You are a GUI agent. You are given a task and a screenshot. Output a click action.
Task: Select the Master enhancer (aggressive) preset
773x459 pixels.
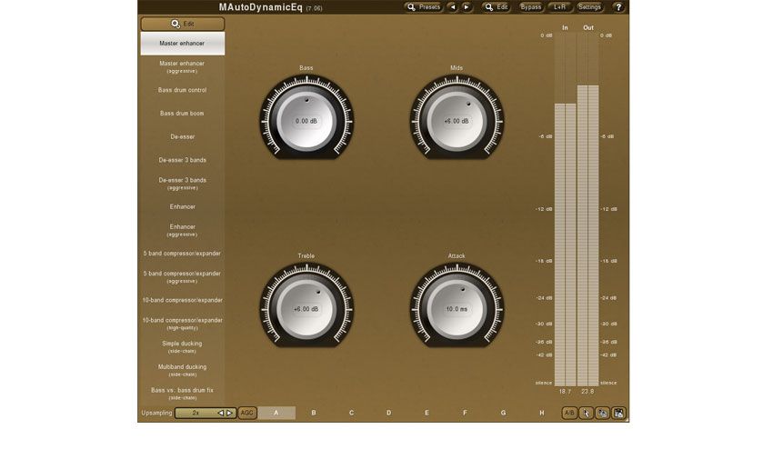point(183,67)
